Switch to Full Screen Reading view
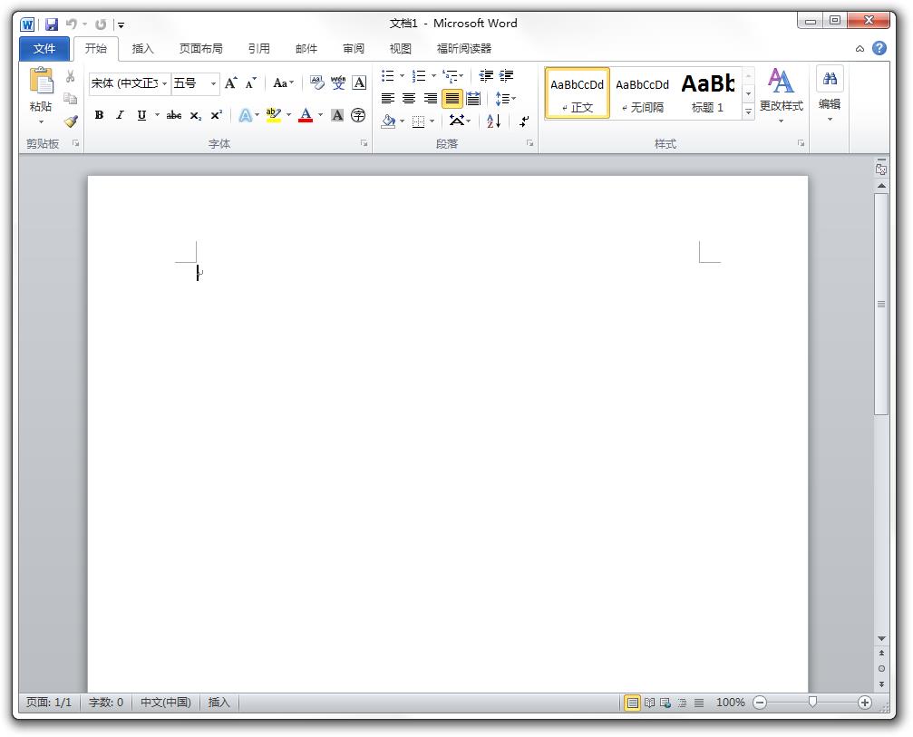This screenshot has width=913, height=737. (649, 703)
